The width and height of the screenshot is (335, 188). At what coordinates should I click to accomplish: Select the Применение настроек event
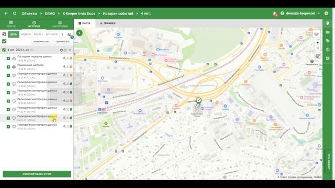click(37, 67)
